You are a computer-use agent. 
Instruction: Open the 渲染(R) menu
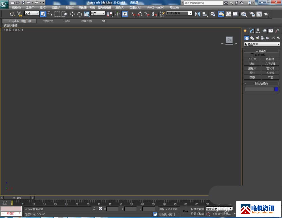point(120,8)
